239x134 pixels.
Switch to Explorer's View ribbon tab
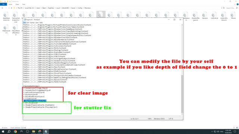click(x=24, y=4)
